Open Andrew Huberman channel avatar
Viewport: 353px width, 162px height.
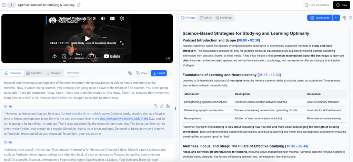point(53,20)
